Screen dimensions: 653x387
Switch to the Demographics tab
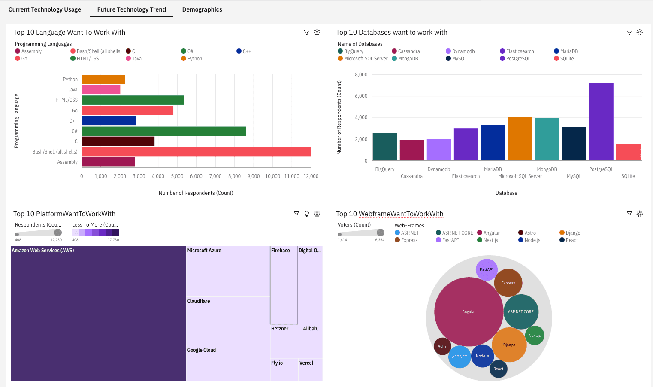pyautogui.click(x=202, y=9)
